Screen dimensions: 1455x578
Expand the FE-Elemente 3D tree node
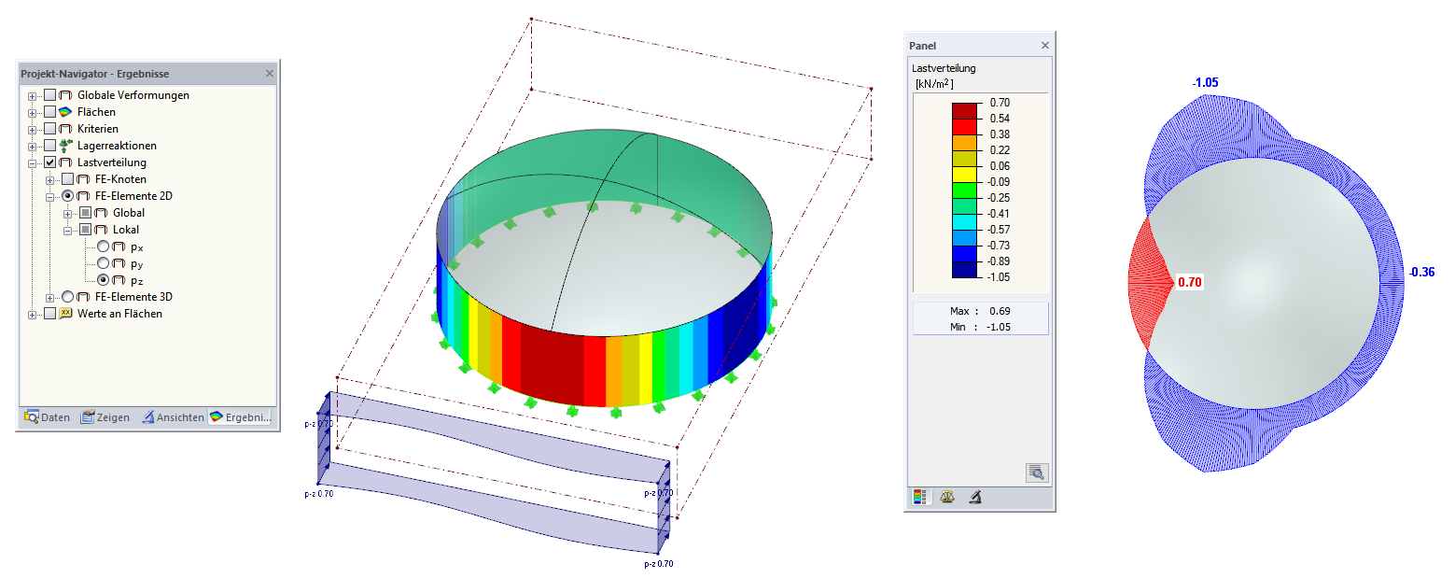click(x=50, y=297)
